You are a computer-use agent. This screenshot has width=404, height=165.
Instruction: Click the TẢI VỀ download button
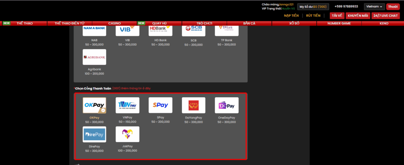337,16
